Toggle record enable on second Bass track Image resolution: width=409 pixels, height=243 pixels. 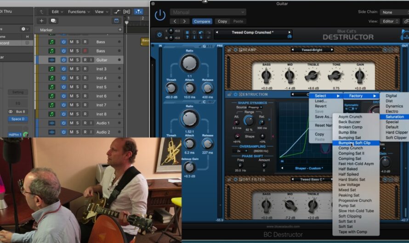[85, 51]
